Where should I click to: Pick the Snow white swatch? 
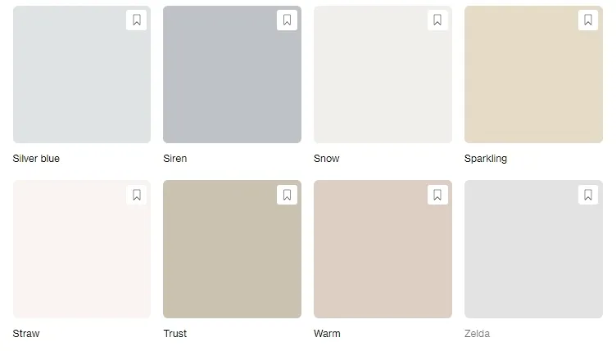383,74
